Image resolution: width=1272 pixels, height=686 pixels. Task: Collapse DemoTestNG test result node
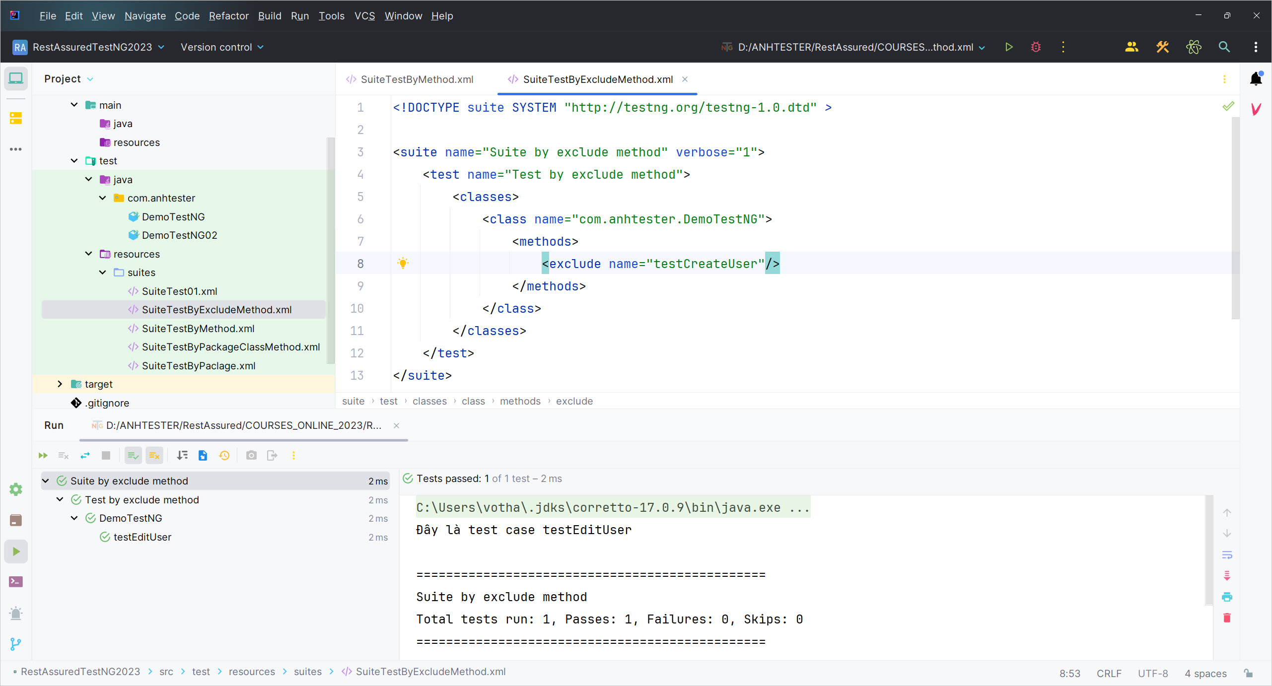pos(74,518)
